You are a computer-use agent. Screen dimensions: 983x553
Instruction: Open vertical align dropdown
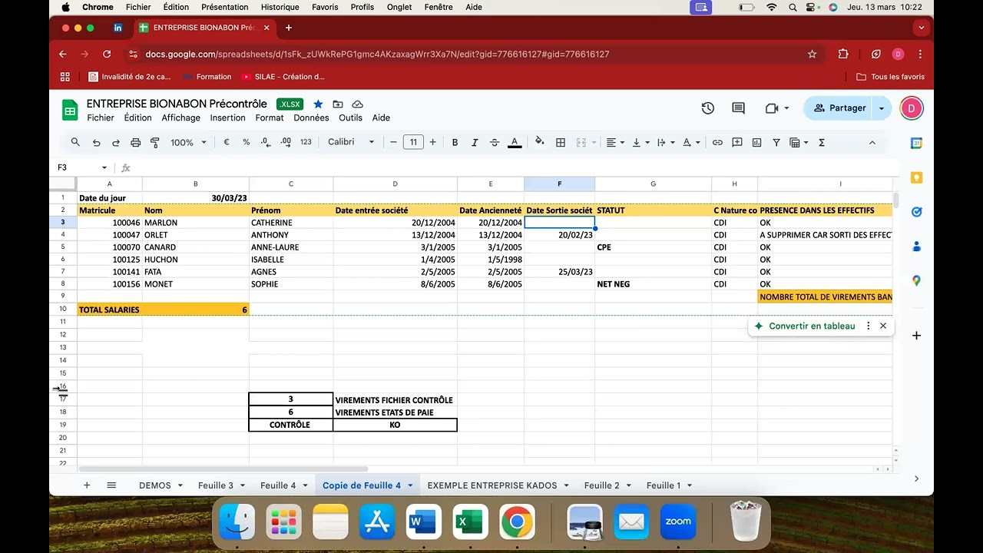tap(640, 142)
